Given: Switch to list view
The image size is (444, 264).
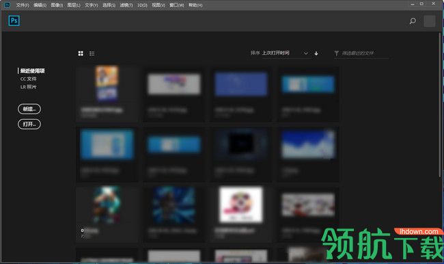Looking at the screenshot, I should pos(92,53).
